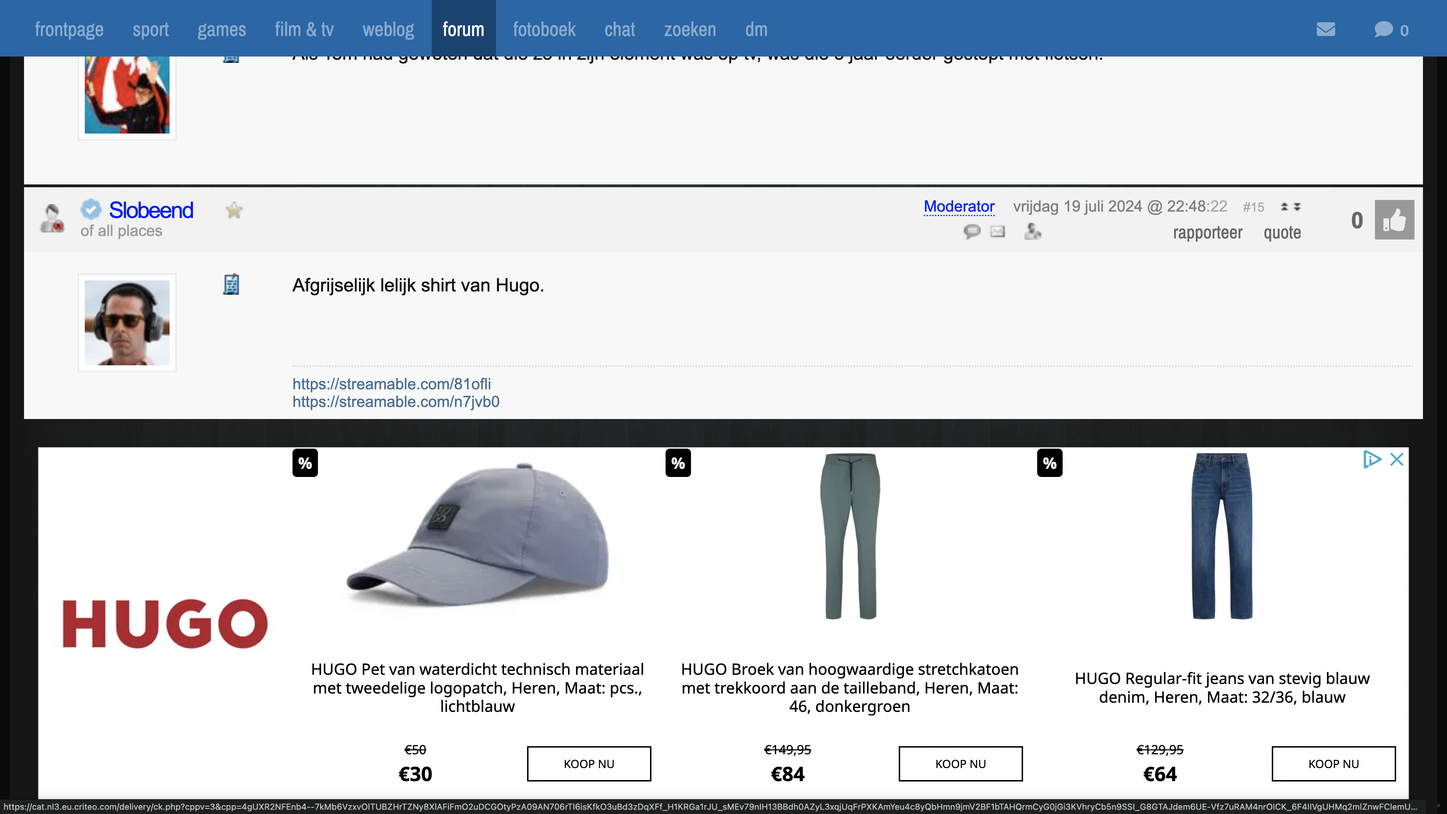Viewport: 1447px width, 814px height.
Task: Click KOOP NU for the €84 trousers
Action: [961, 763]
